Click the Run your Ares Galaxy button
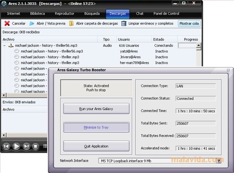This screenshot has height=173, width=234. pos(96,109)
